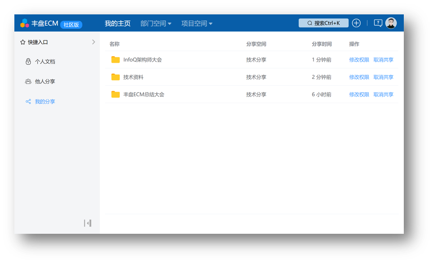
Task: Open the 丰盘ECM总结大会 folder name
Action: click(x=144, y=94)
